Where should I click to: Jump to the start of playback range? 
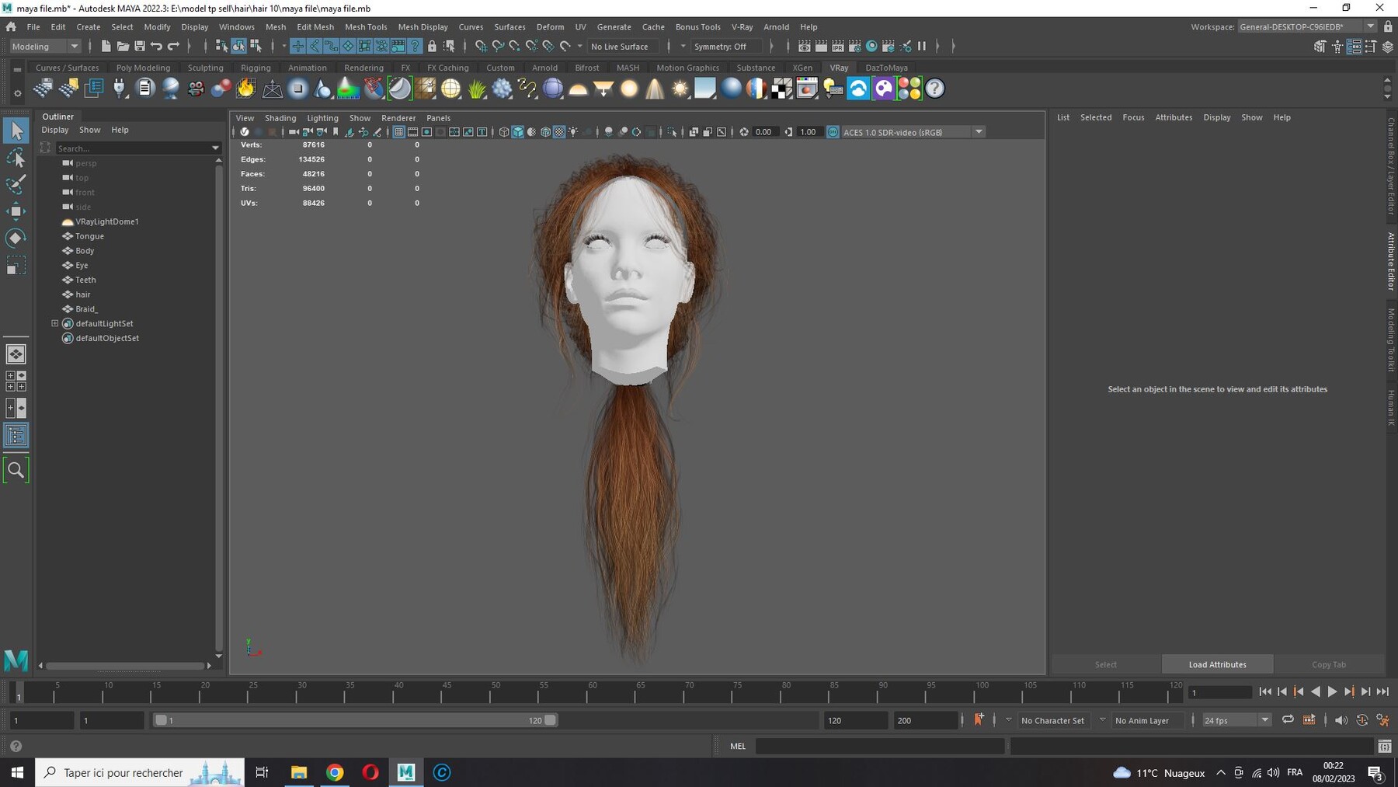1264,691
